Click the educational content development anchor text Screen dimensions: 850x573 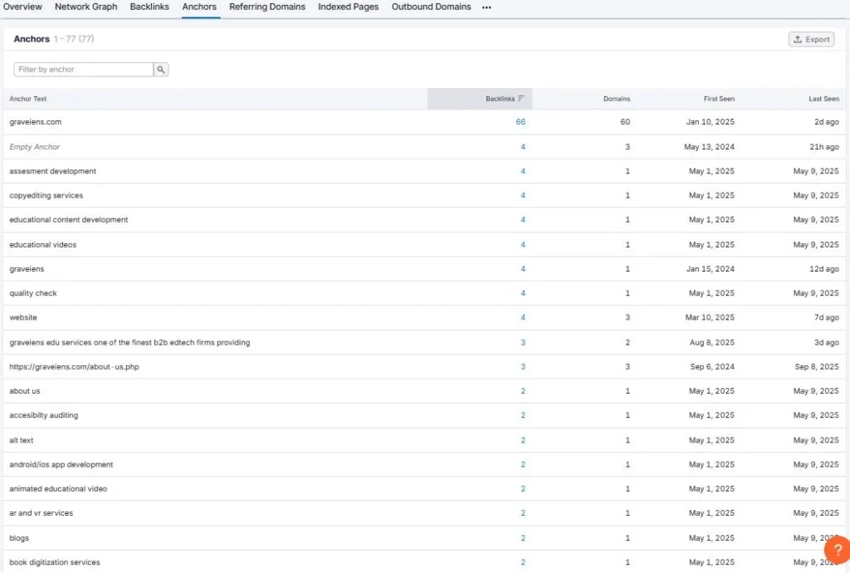(x=68, y=220)
